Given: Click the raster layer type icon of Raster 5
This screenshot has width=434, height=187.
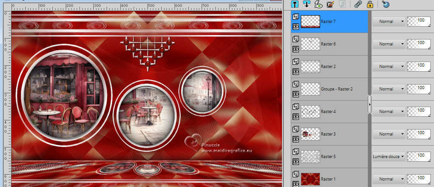Looking at the screenshot, I should click(x=296, y=152).
